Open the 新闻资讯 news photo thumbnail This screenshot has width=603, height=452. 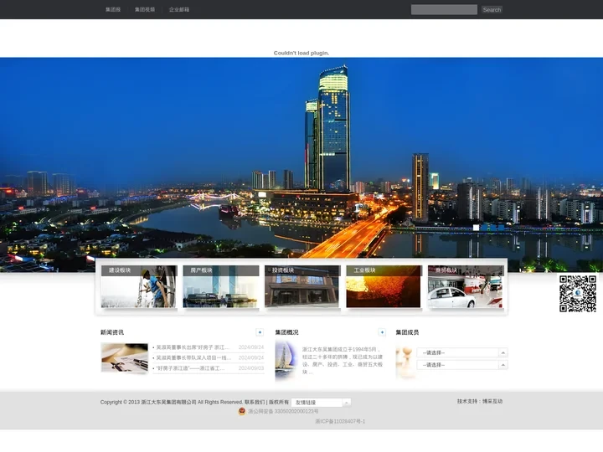(x=125, y=358)
